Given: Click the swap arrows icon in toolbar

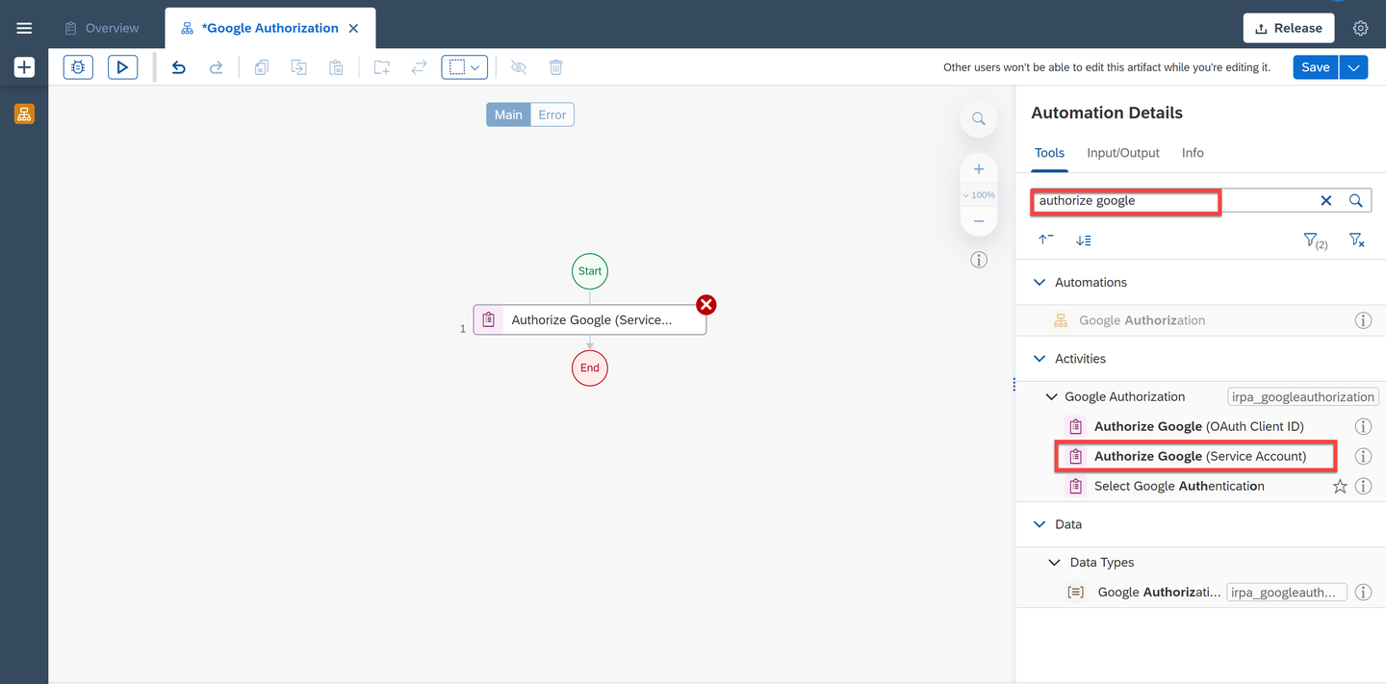Looking at the screenshot, I should point(419,67).
